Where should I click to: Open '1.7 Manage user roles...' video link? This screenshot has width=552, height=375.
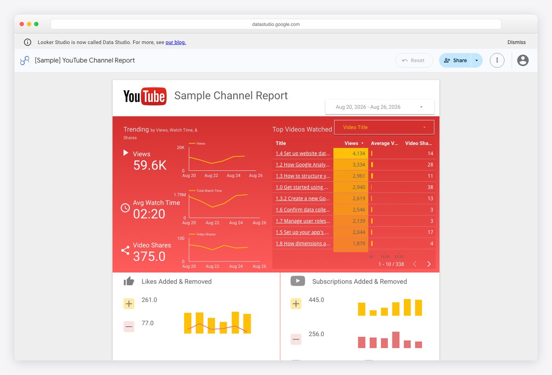303,221
